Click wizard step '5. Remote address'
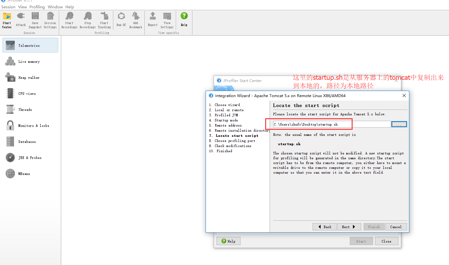This screenshot has height=265, width=449. 225,125
